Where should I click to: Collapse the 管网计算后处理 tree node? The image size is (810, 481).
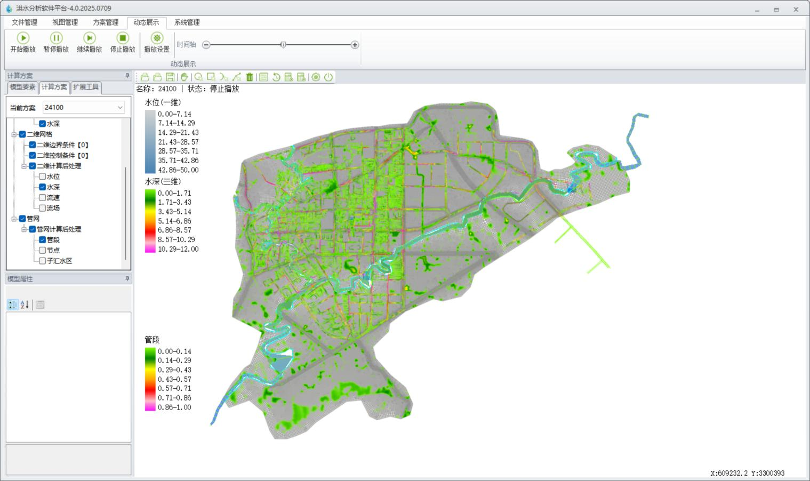point(24,229)
